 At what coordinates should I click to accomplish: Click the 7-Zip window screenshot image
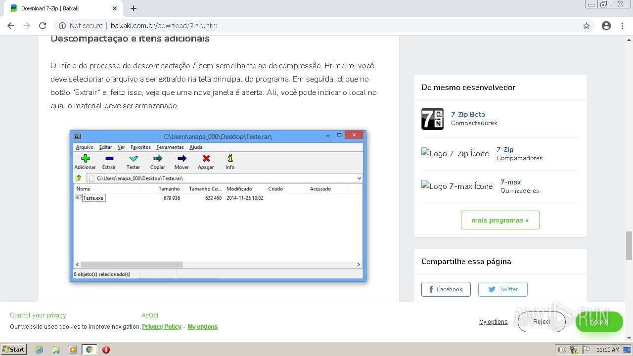click(218, 206)
